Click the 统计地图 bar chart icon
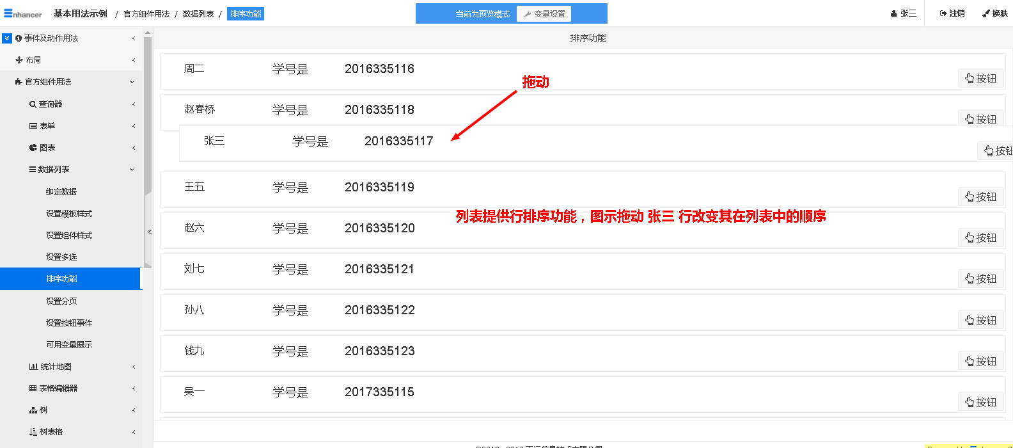 33,367
